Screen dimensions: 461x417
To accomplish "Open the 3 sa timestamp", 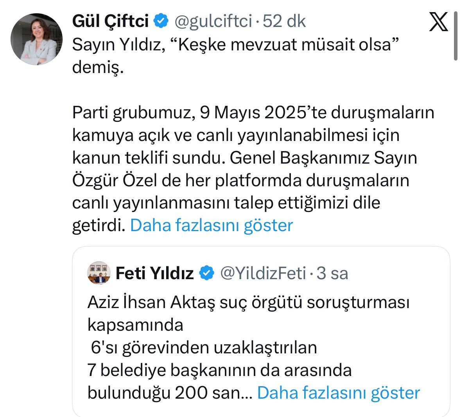I will pyautogui.click(x=332, y=273).
